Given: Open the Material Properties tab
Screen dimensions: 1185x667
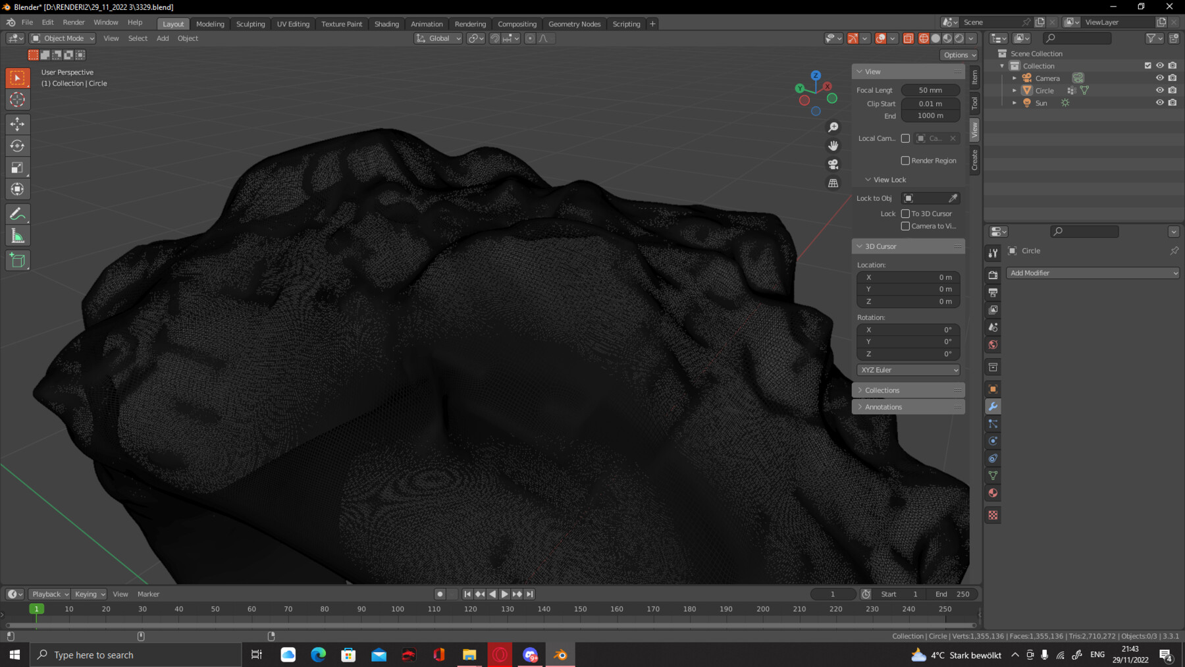Looking at the screenshot, I should coord(993,493).
